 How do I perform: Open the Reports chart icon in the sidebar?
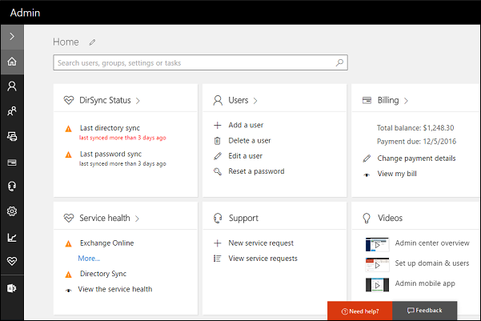point(12,237)
